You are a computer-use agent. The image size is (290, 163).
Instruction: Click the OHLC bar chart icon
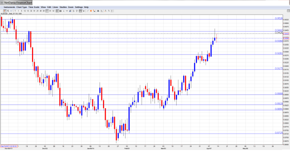8,11
